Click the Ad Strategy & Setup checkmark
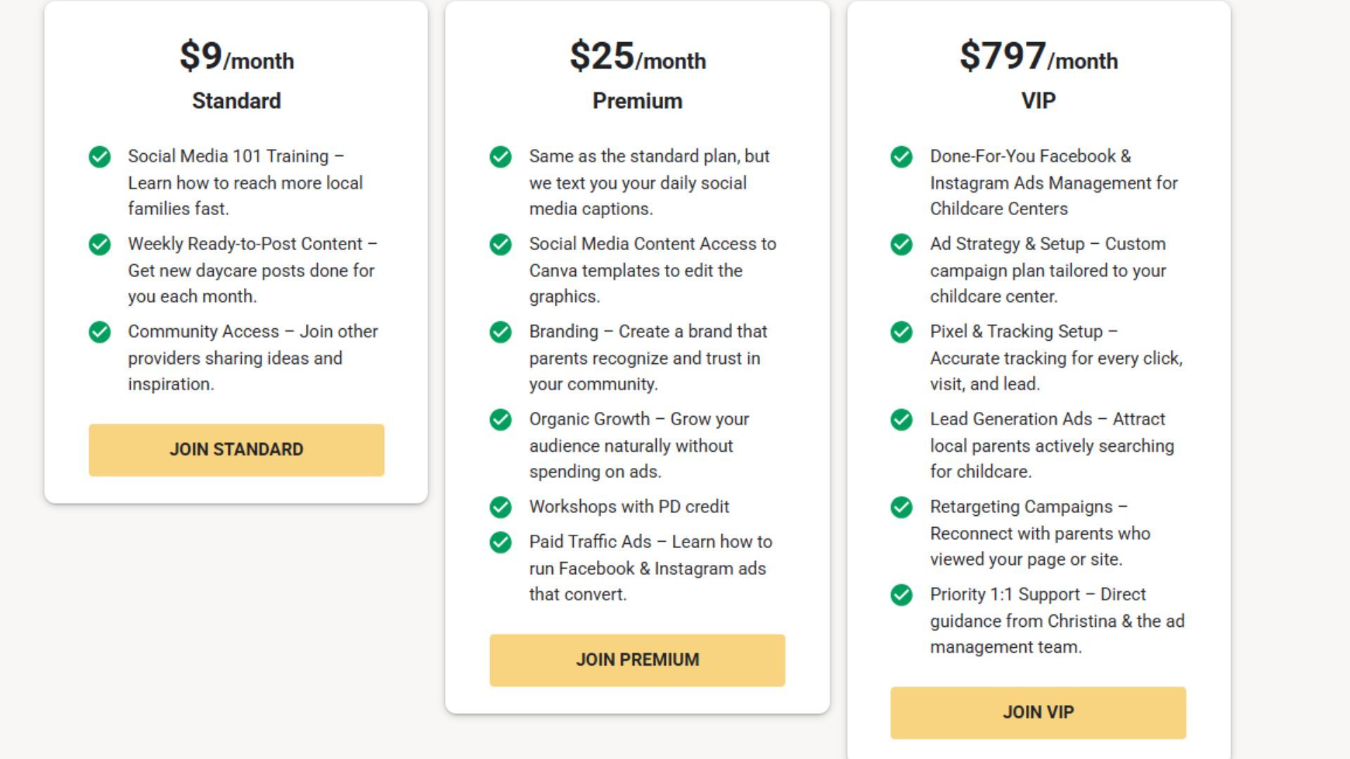The image size is (1350, 759). (x=901, y=245)
